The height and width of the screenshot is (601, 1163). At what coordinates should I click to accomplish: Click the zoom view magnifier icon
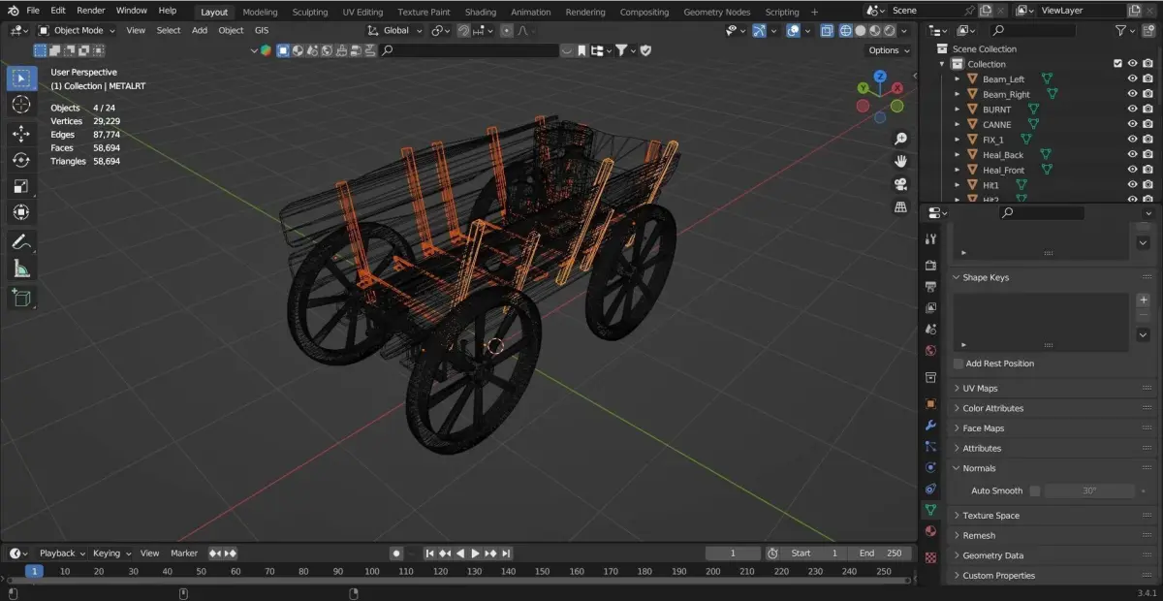[x=900, y=139]
